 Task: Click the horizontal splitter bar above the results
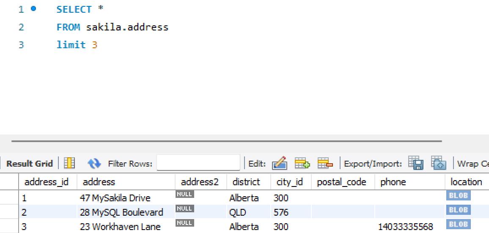(x=227, y=141)
